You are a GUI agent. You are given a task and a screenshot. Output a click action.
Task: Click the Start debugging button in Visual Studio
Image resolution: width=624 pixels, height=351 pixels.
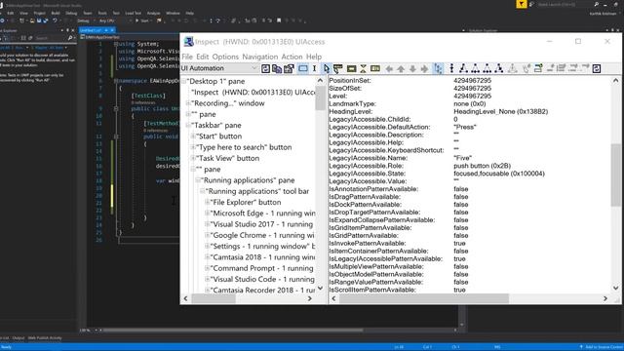click(x=142, y=20)
